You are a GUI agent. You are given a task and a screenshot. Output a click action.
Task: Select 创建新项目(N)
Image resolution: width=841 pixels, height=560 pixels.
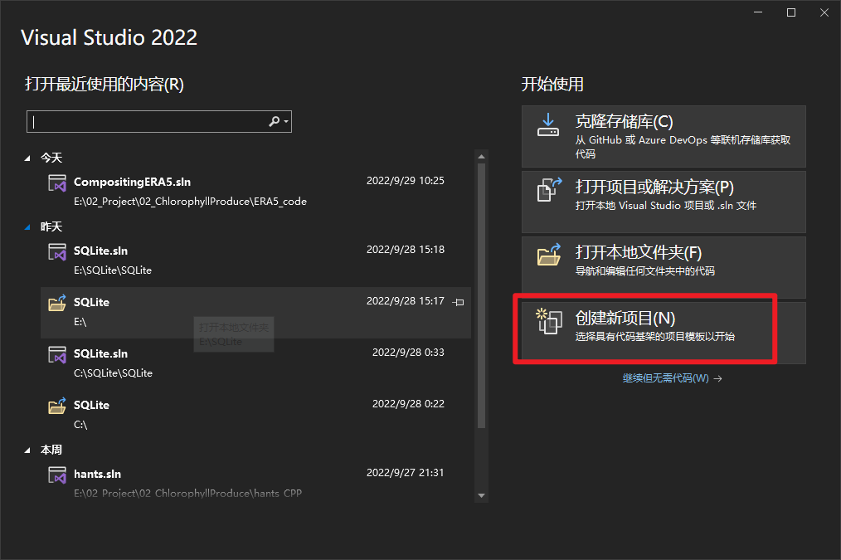664,333
